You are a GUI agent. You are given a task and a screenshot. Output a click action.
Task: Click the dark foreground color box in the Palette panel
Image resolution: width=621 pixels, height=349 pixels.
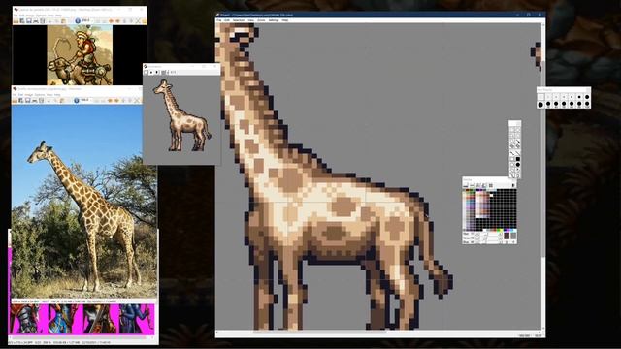click(507, 236)
